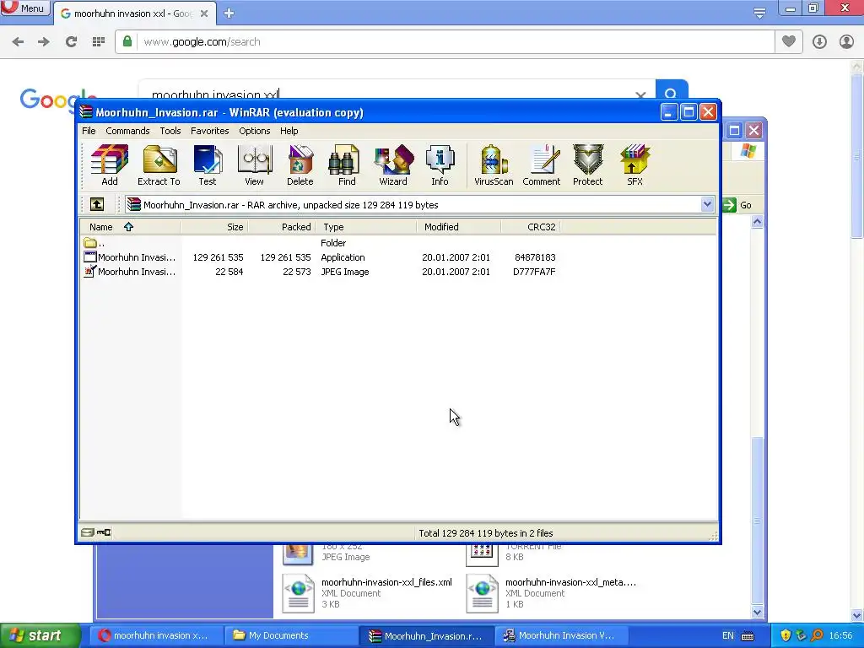Open the Find binoculars tool
This screenshot has height=648, width=864.
tap(347, 165)
